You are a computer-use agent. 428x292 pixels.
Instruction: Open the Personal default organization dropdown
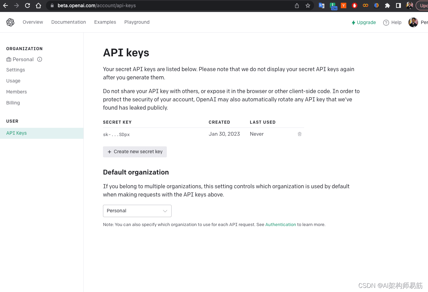(x=137, y=211)
